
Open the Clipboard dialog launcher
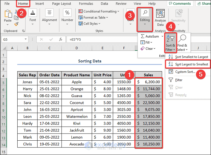click(23, 31)
